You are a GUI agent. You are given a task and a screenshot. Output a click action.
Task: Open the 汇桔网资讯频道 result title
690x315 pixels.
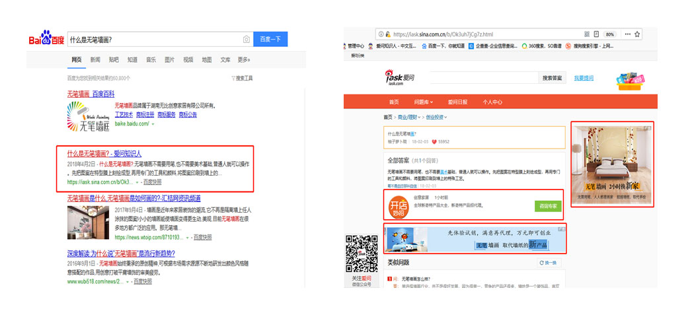tap(134, 198)
